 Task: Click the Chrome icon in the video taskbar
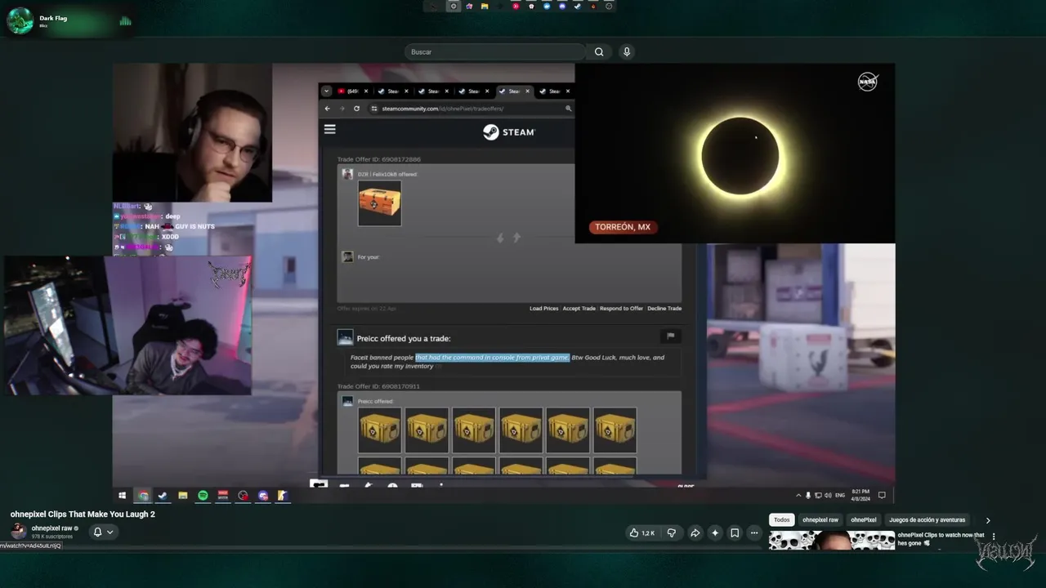(x=143, y=496)
